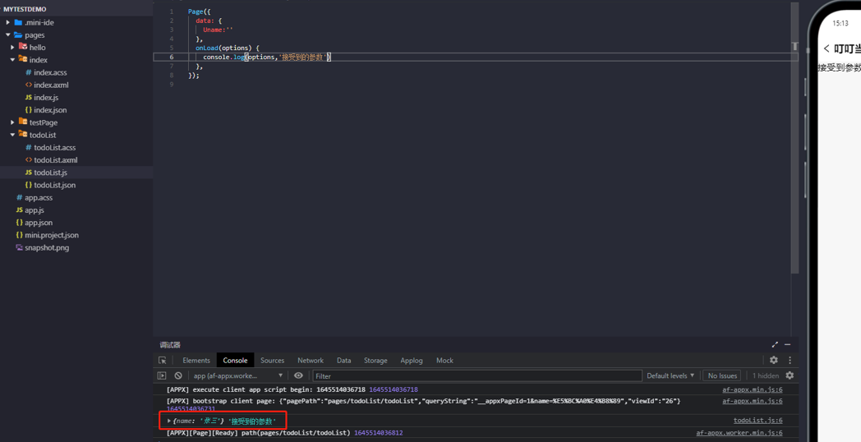Open the Default levels dropdown
The height and width of the screenshot is (442, 861).
coord(670,375)
